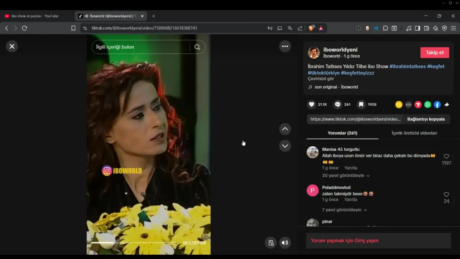Image resolution: width=460 pixels, height=259 pixels.
Task: Open the browser hamburger menu
Action: [x=454, y=28]
